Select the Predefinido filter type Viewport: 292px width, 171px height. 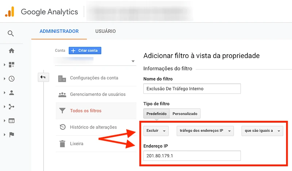pos(157,114)
